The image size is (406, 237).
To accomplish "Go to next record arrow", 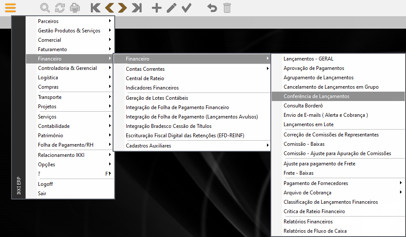I will 122,8.
